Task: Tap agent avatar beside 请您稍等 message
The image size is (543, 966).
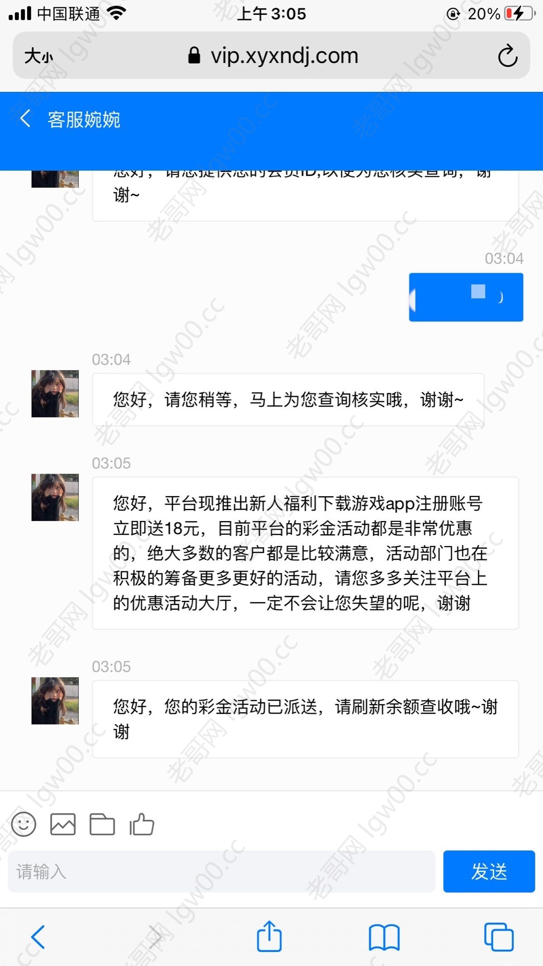Action: tap(55, 393)
